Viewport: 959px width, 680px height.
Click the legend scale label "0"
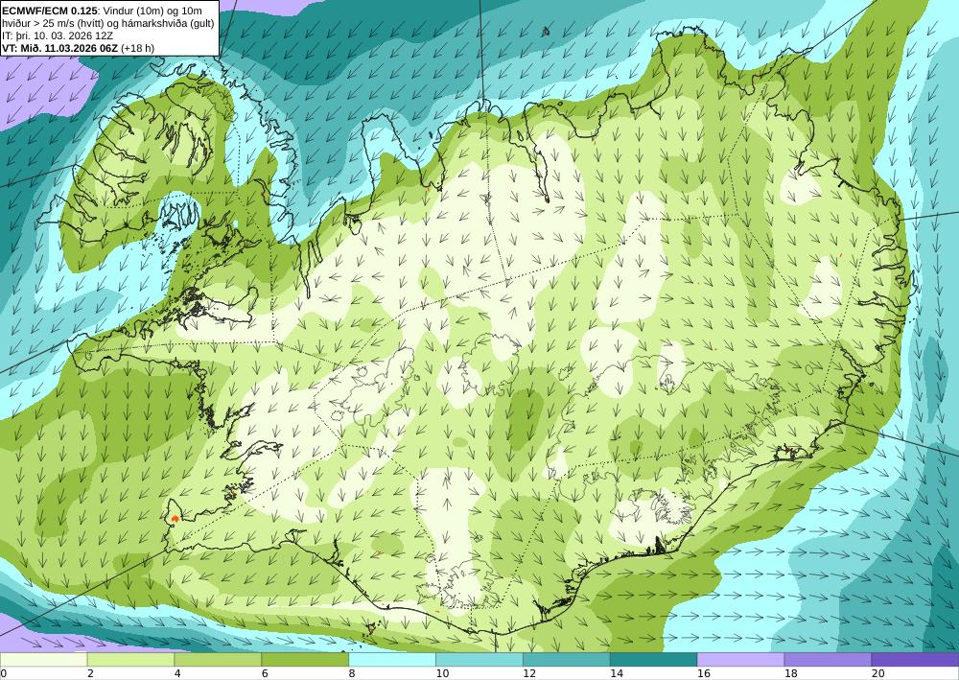3,674
